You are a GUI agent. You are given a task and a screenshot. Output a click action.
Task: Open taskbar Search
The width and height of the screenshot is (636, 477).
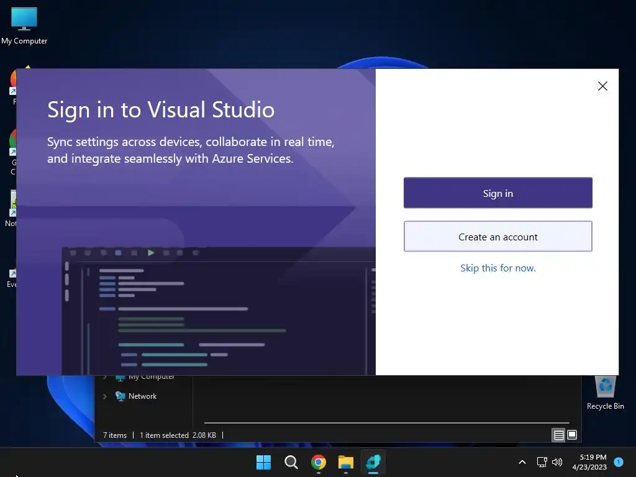pos(291,462)
